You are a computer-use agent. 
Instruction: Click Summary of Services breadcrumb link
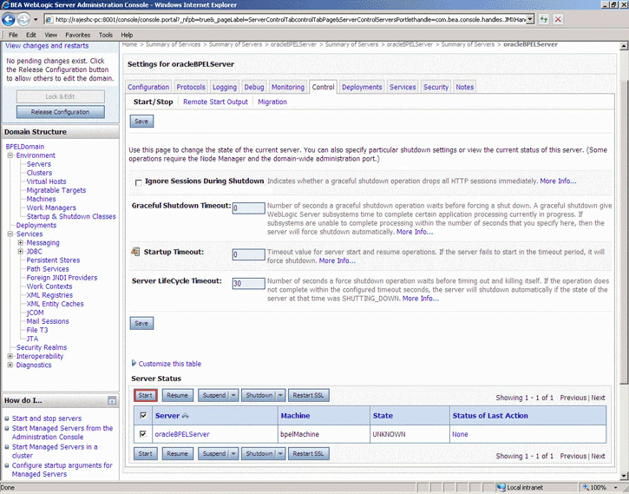173,44
